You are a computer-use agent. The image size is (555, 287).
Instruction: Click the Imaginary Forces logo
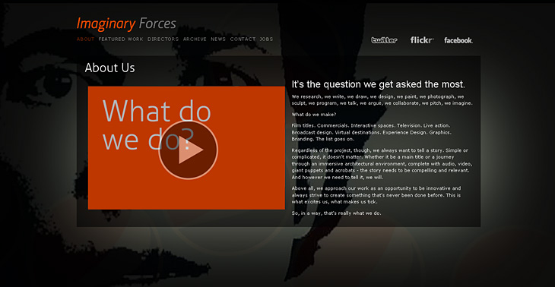126,24
